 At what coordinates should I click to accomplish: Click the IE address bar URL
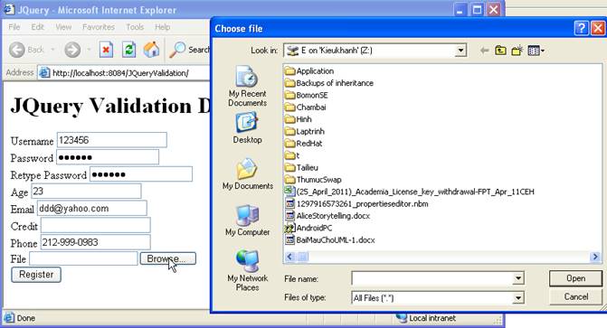(120, 72)
